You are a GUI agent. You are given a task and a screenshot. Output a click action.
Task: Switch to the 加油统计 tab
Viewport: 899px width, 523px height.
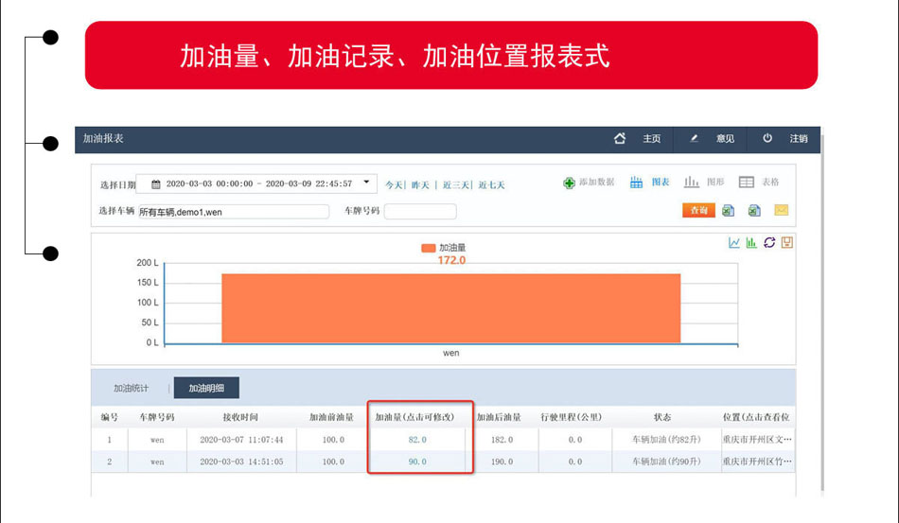click(x=131, y=388)
